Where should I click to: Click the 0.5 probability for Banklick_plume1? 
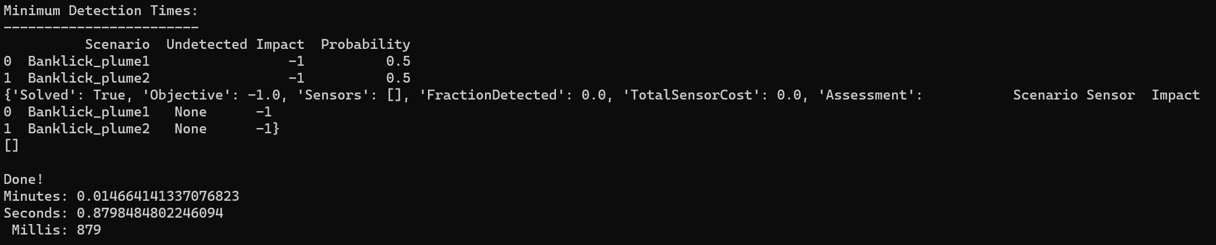click(x=398, y=62)
